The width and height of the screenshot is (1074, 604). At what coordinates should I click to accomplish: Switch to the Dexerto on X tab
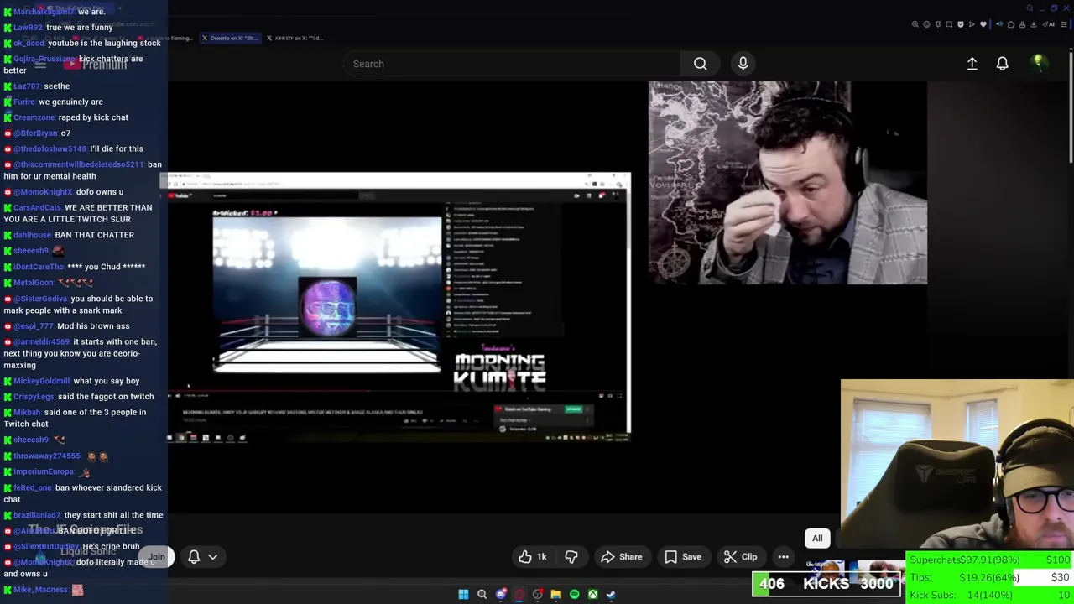pyautogui.click(x=229, y=38)
